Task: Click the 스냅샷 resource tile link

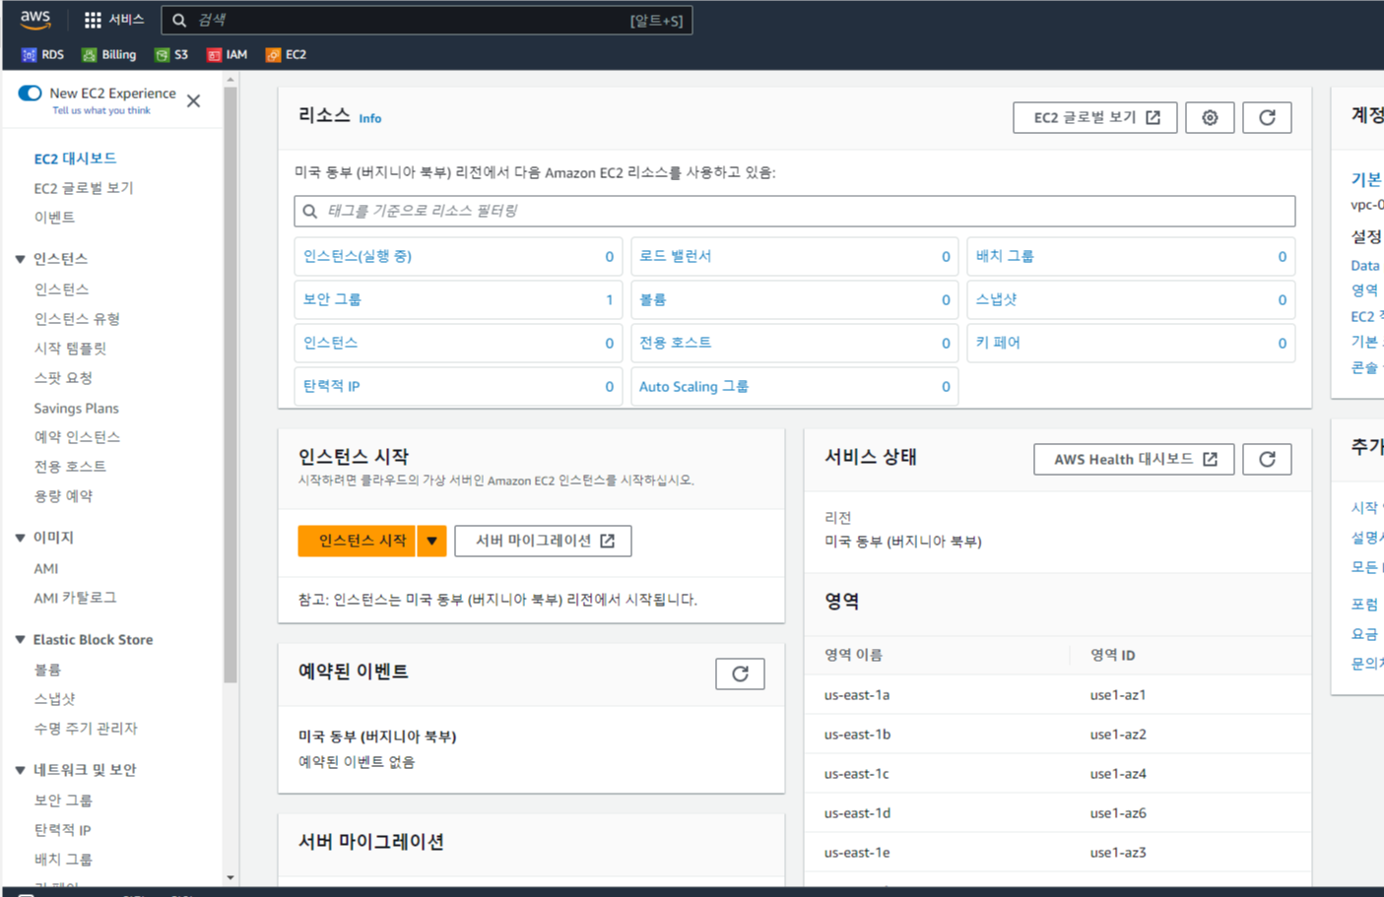Action: tap(996, 299)
